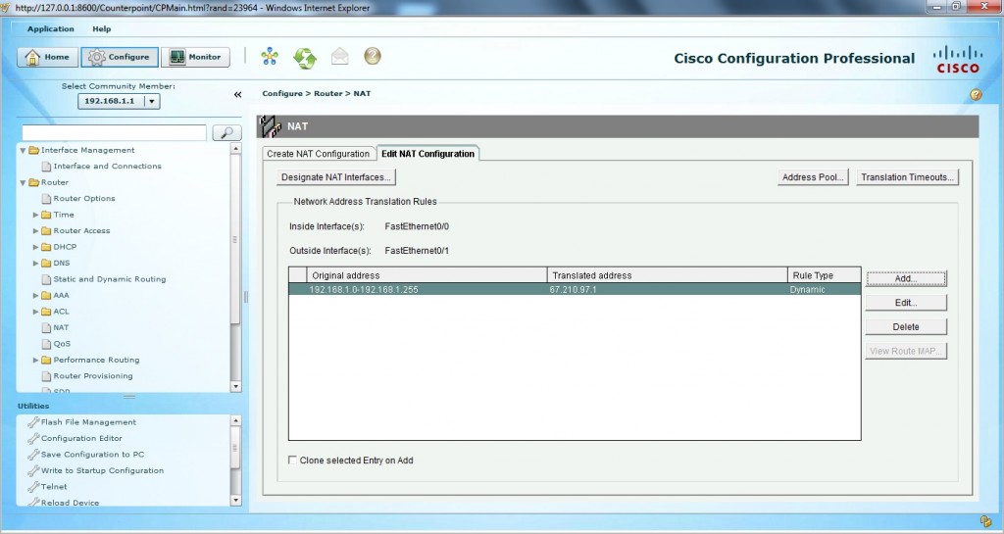The image size is (1004, 534).
Task: Expand the DNS folder
Action: click(x=36, y=263)
